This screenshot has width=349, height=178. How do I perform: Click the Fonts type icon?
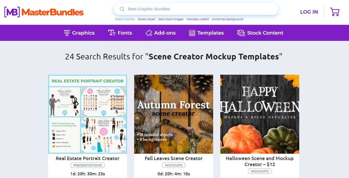coord(112,33)
